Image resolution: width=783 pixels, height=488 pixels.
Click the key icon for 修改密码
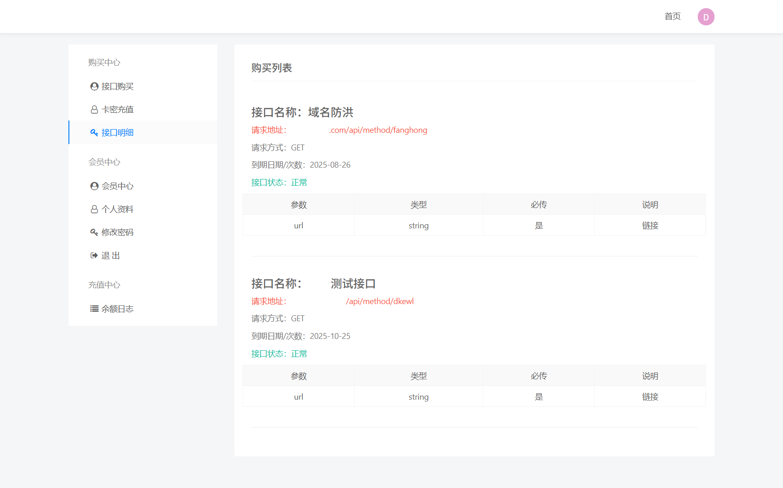[x=94, y=232]
